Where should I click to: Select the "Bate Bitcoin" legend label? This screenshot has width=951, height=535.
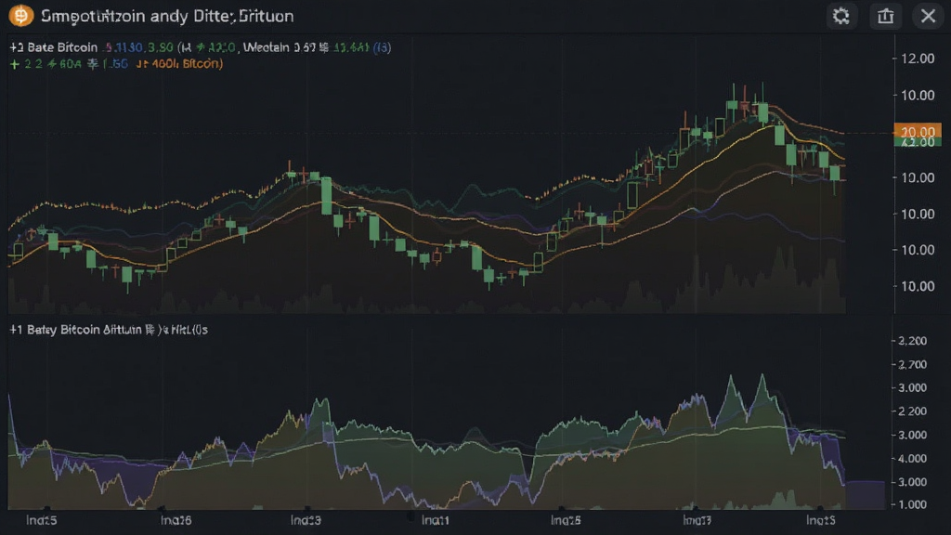(62, 47)
